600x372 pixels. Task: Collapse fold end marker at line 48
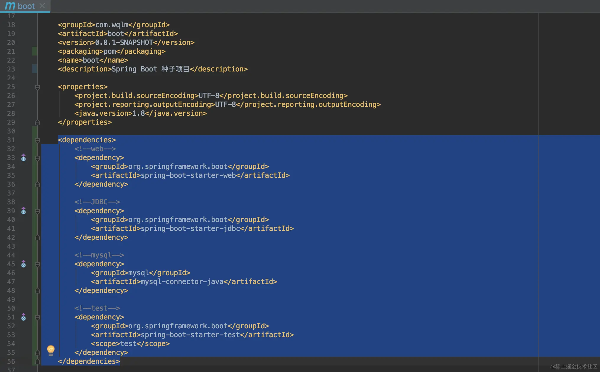click(x=38, y=291)
